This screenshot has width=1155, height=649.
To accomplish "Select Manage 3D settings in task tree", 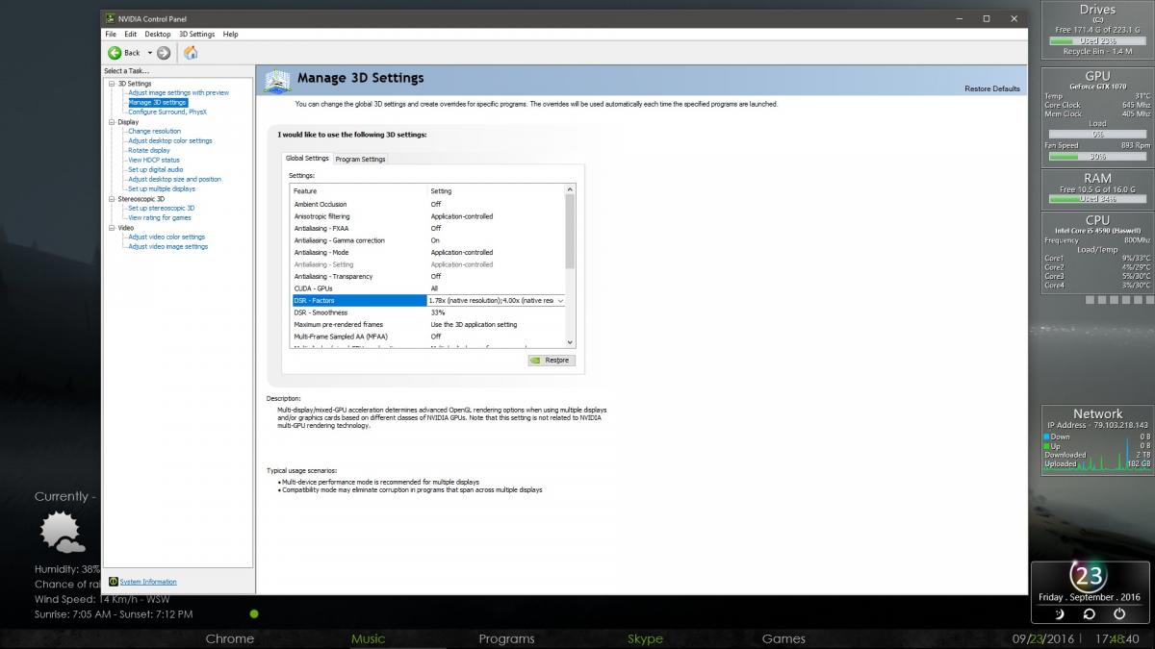I will (157, 103).
